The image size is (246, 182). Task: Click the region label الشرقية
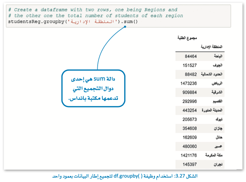[x=217, y=92]
